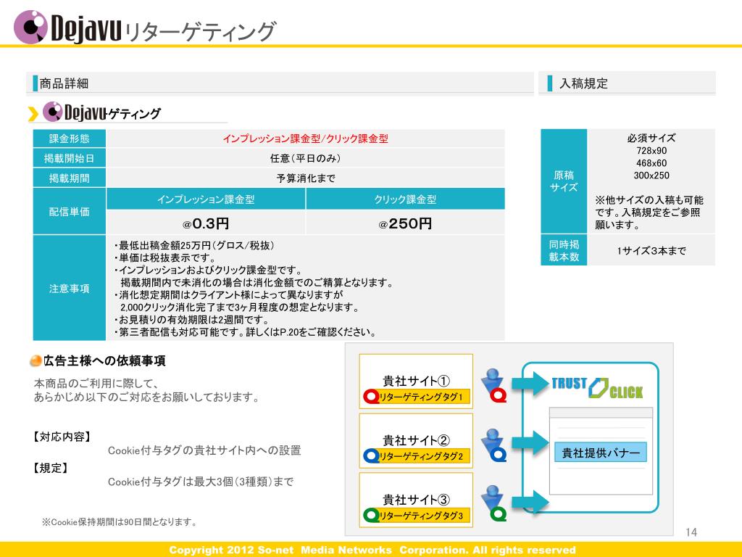Click the 貴社サイト③ box
This screenshot has width=742, height=557.
tap(416, 500)
